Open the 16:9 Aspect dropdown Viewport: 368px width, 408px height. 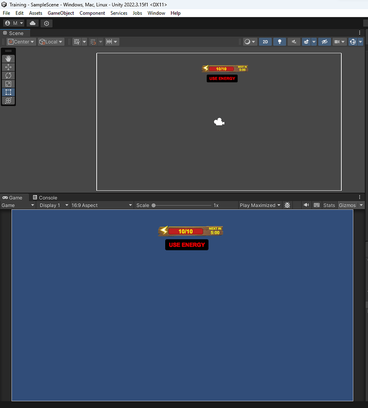tap(101, 205)
